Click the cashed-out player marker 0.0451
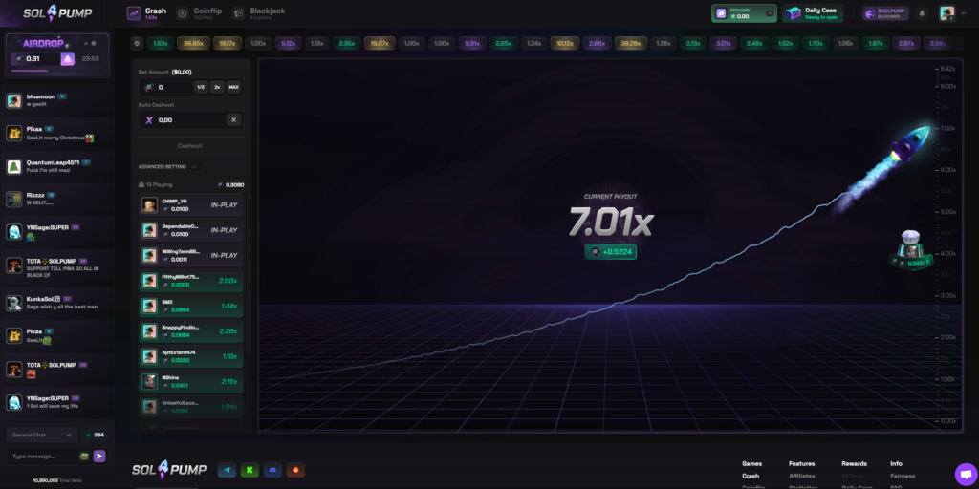 coord(911,251)
